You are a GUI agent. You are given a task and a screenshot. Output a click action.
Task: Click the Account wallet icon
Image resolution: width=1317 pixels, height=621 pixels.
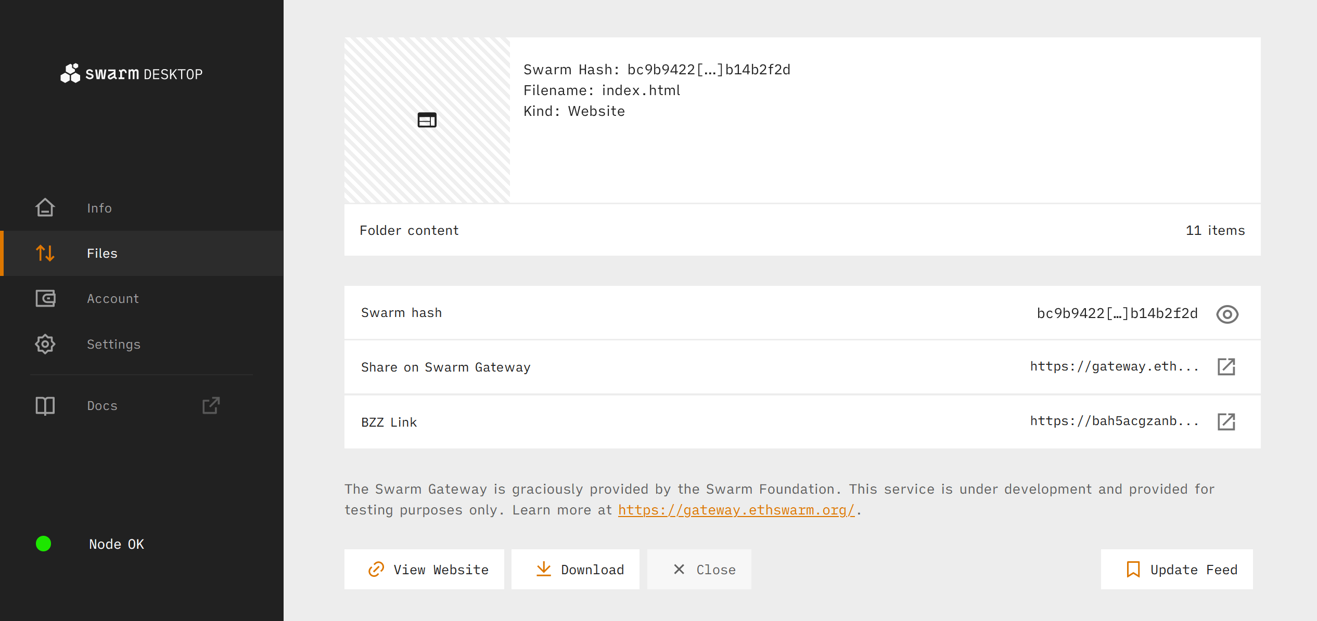click(45, 298)
